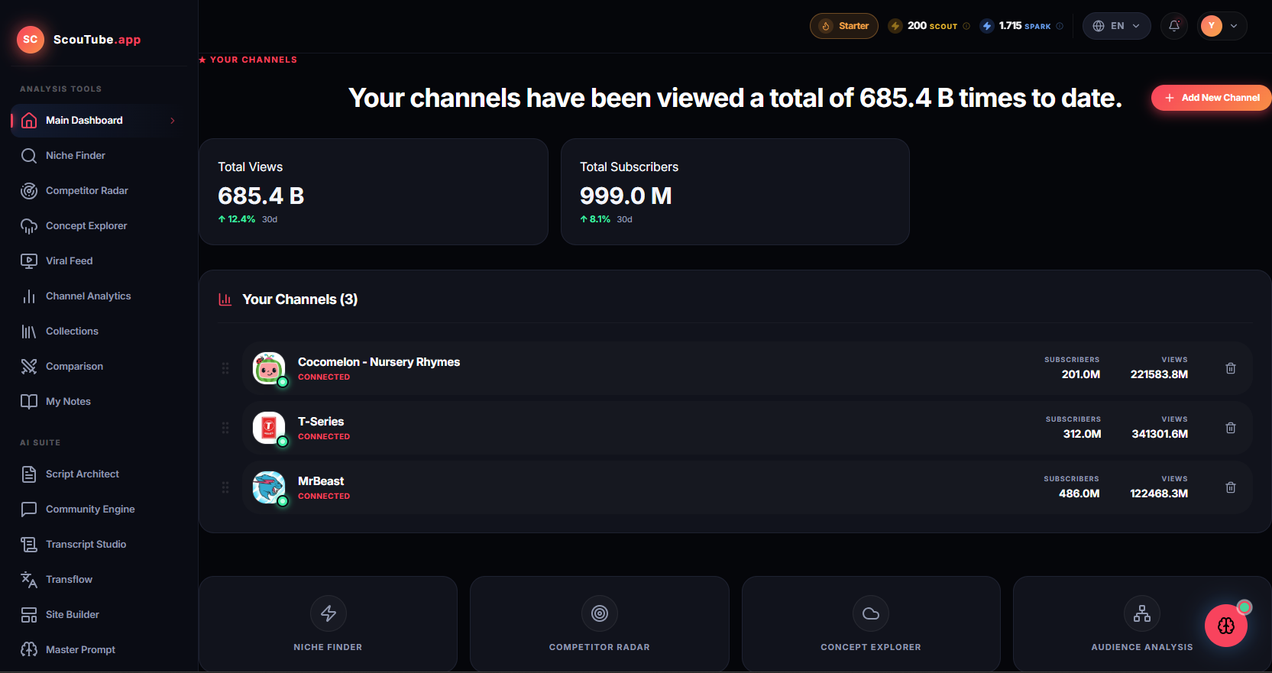Click the T-Series channel avatar
The width and height of the screenshot is (1272, 673).
click(x=269, y=428)
